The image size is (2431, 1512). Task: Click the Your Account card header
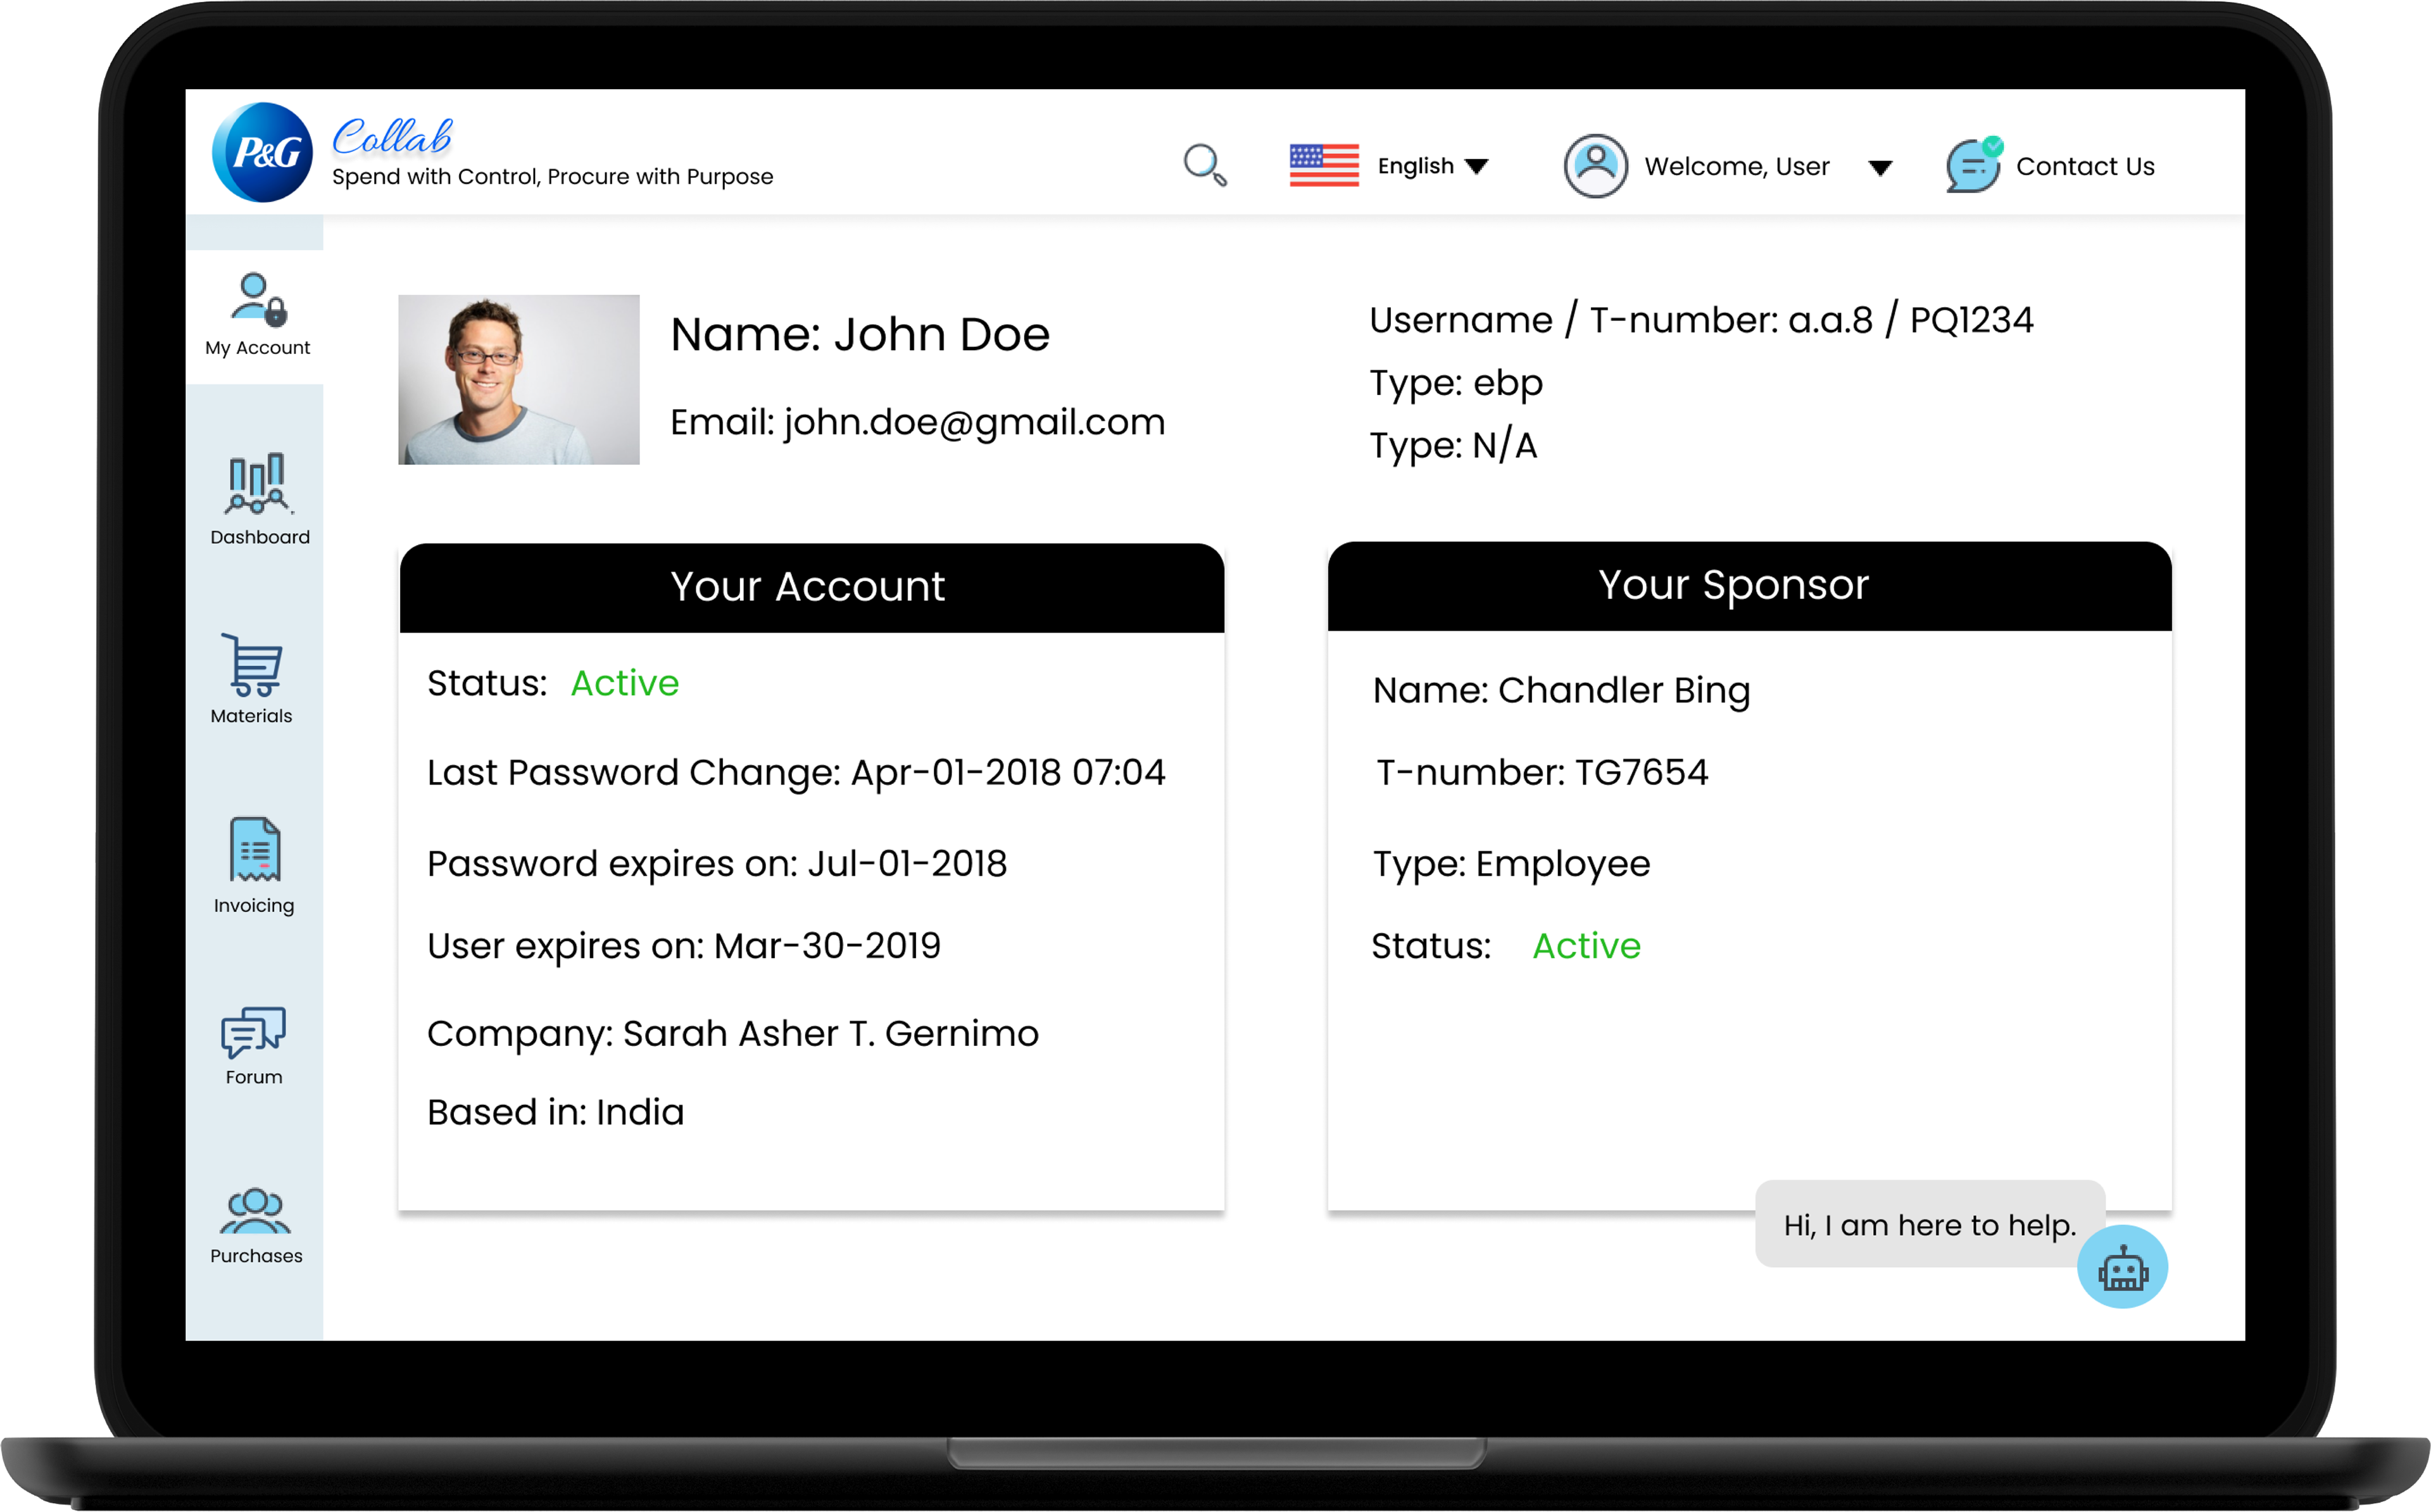pyautogui.click(x=812, y=587)
